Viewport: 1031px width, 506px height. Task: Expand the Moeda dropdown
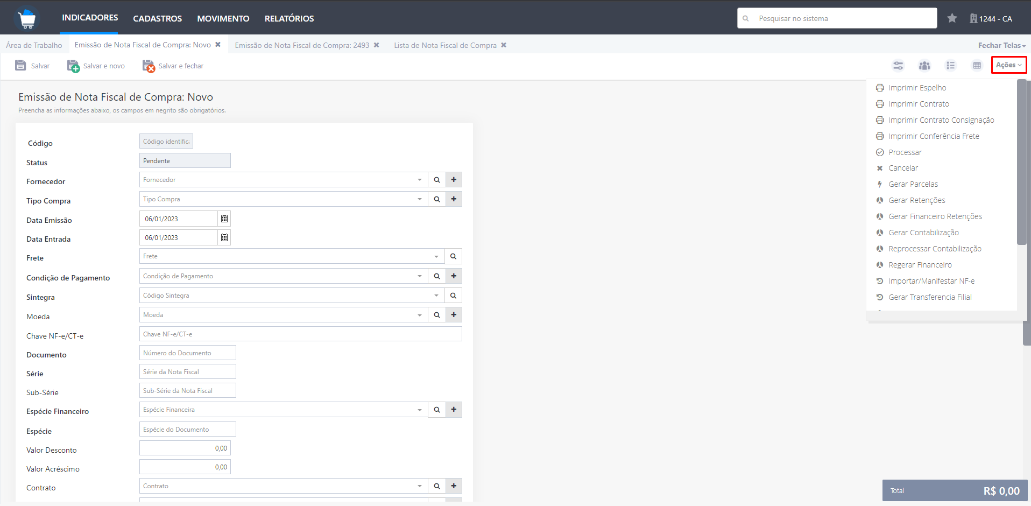pos(420,315)
